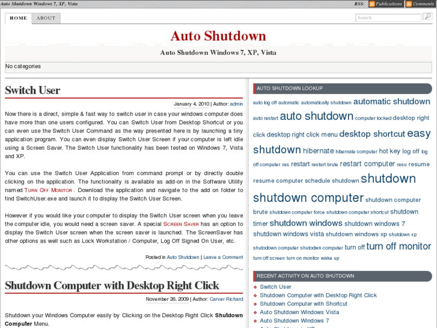The image size is (437, 328).
Task: Focus the Search input field
Action: (388, 17)
